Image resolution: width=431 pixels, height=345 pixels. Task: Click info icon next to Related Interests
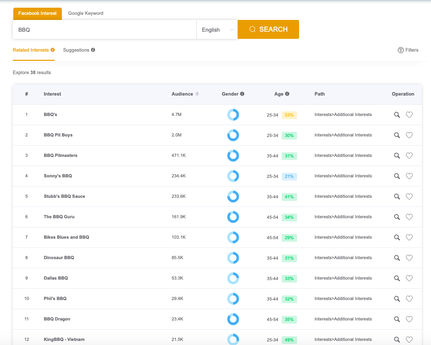coord(53,50)
